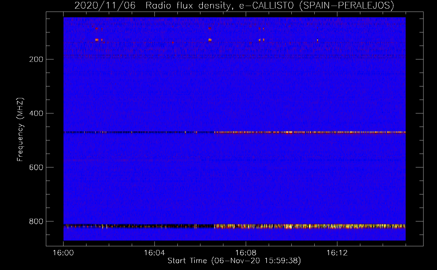Click the 'Start Time (06-Nov-20 15:59:38)' label
The height and width of the screenshot is (270, 437).
(x=234, y=261)
